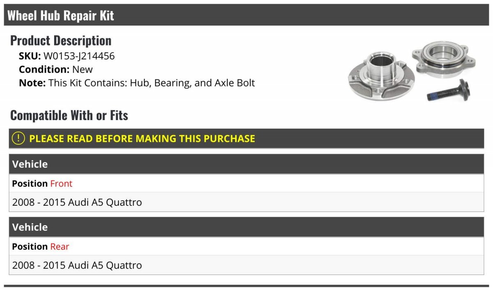Click the "Compatible With or Fits" heading
Image resolution: width=493 pixels, height=291 pixels.
(69, 115)
